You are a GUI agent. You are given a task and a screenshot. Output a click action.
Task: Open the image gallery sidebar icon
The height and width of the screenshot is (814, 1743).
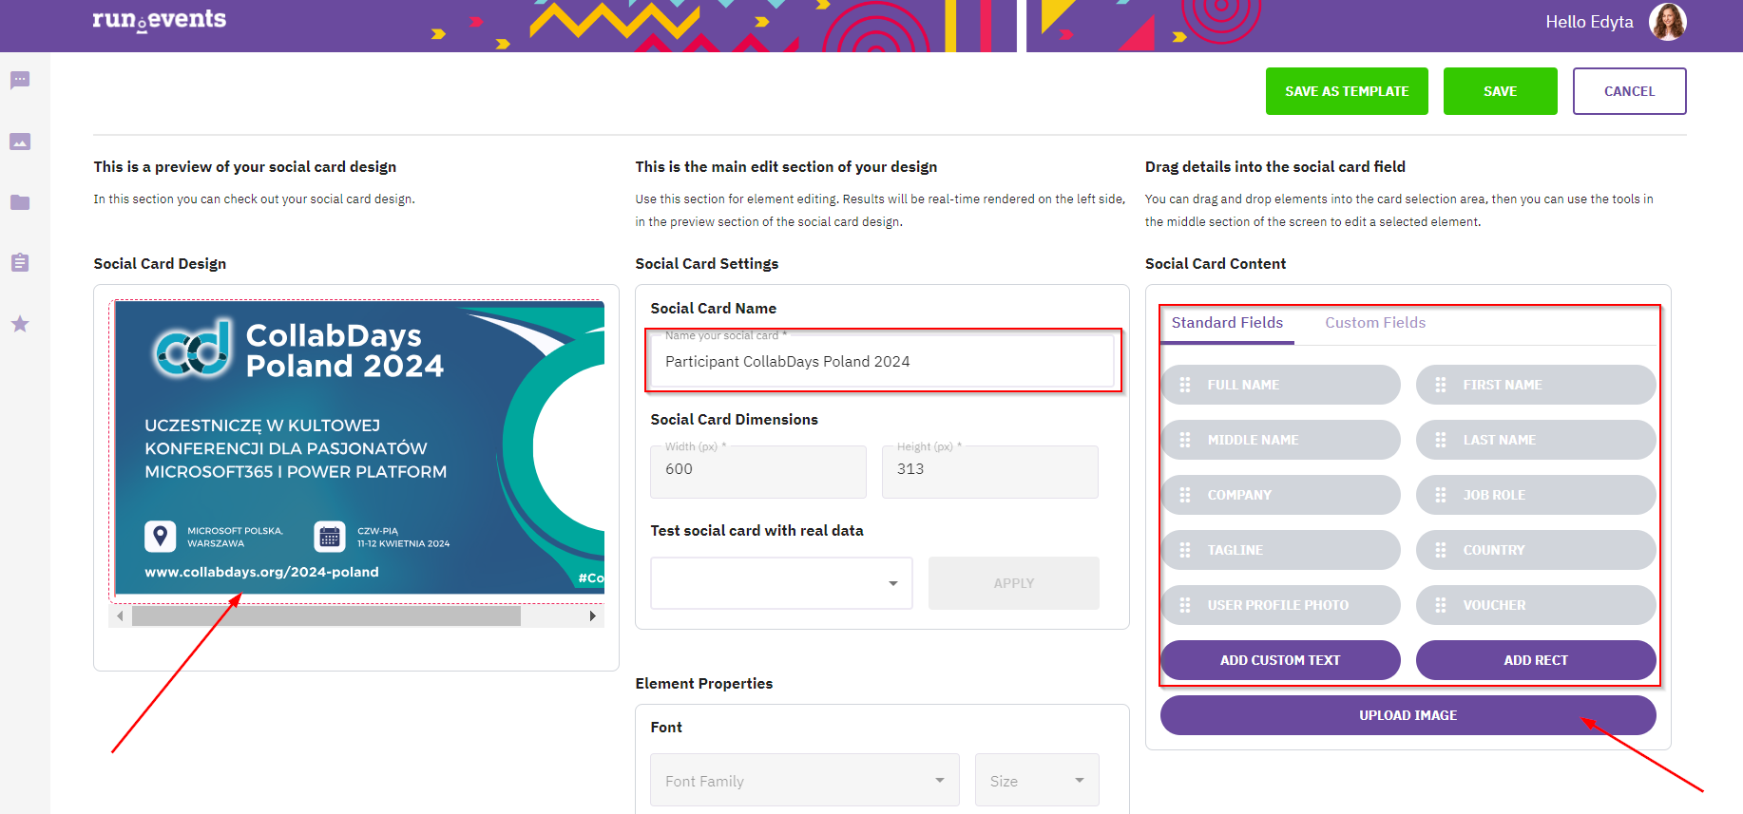[x=20, y=142]
